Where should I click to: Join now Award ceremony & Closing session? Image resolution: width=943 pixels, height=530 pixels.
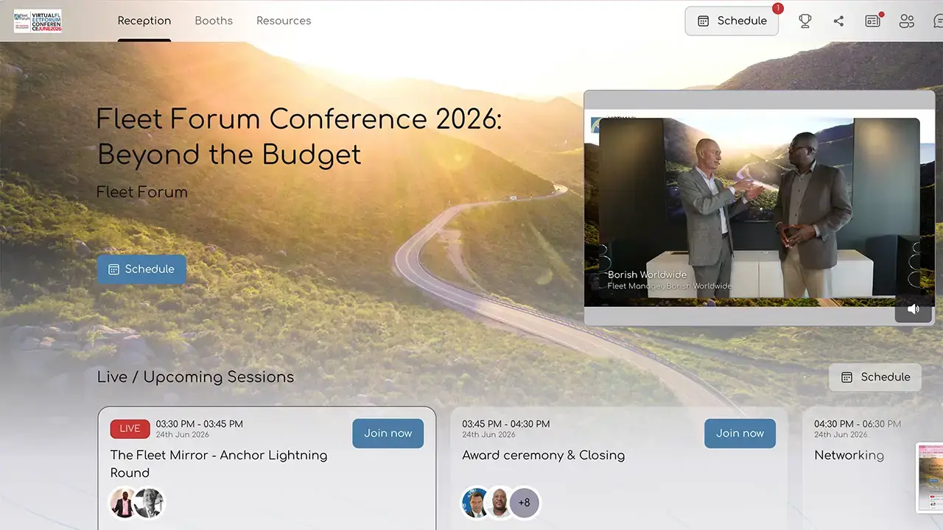[x=740, y=433]
